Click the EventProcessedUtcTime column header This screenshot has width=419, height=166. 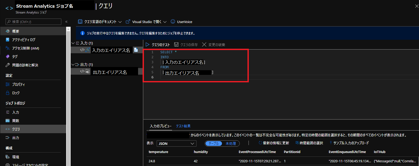coord(257,152)
